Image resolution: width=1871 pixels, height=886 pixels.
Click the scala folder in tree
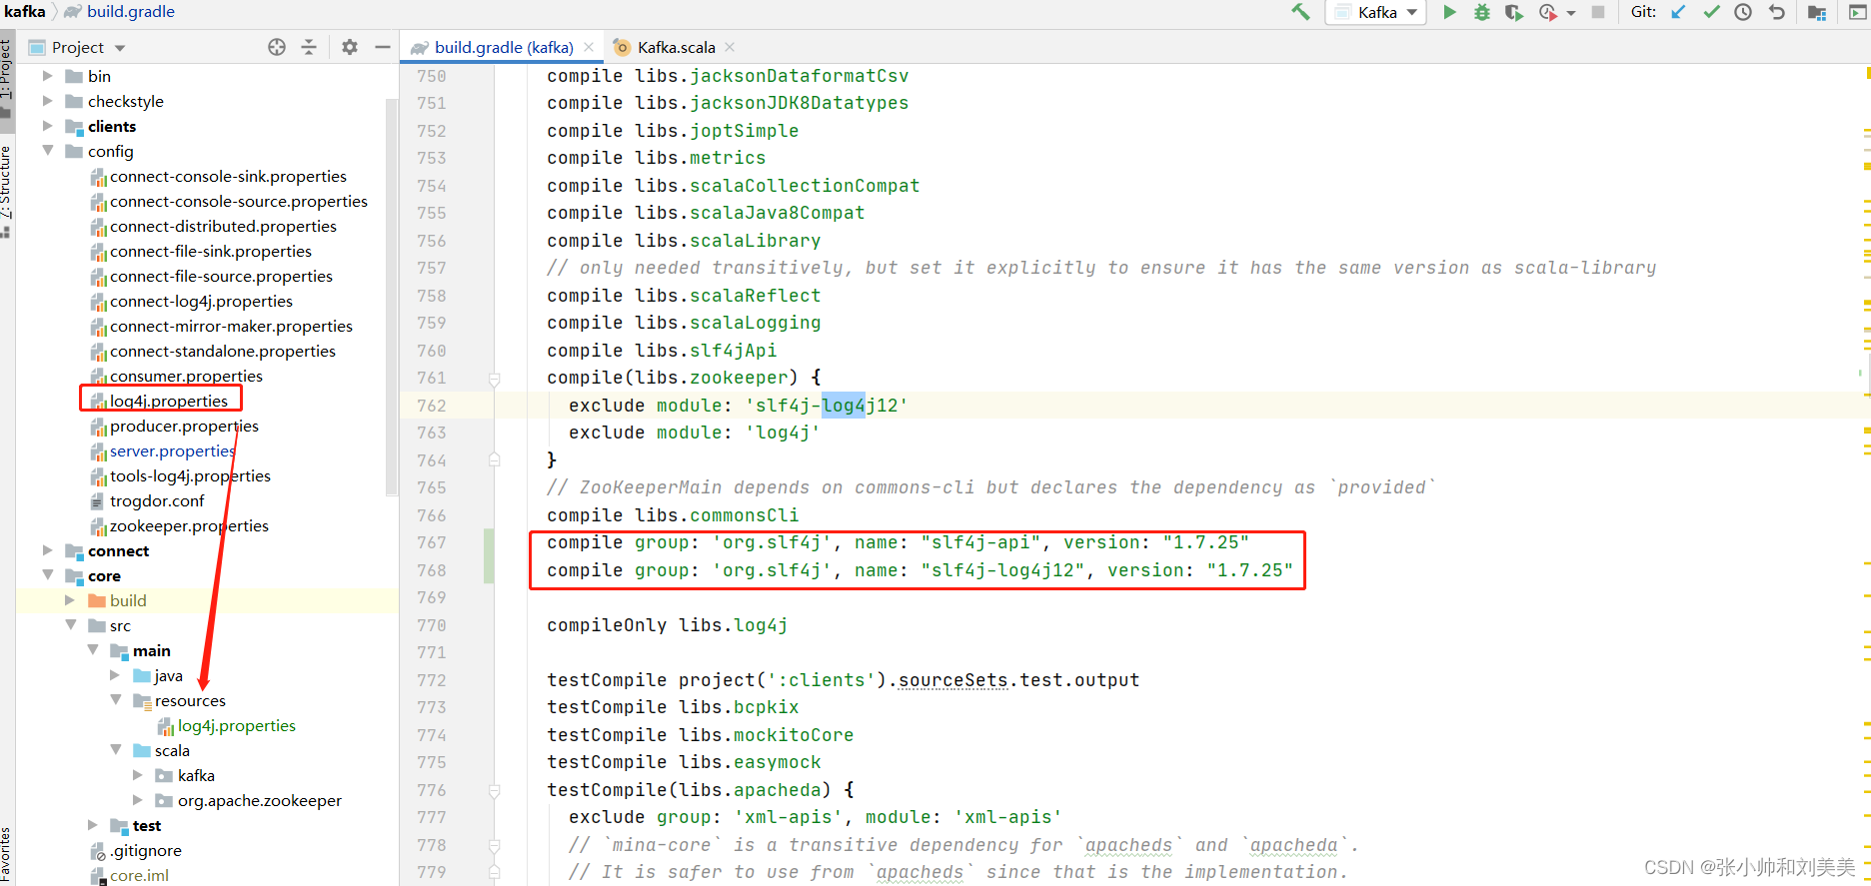(x=172, y=750)
